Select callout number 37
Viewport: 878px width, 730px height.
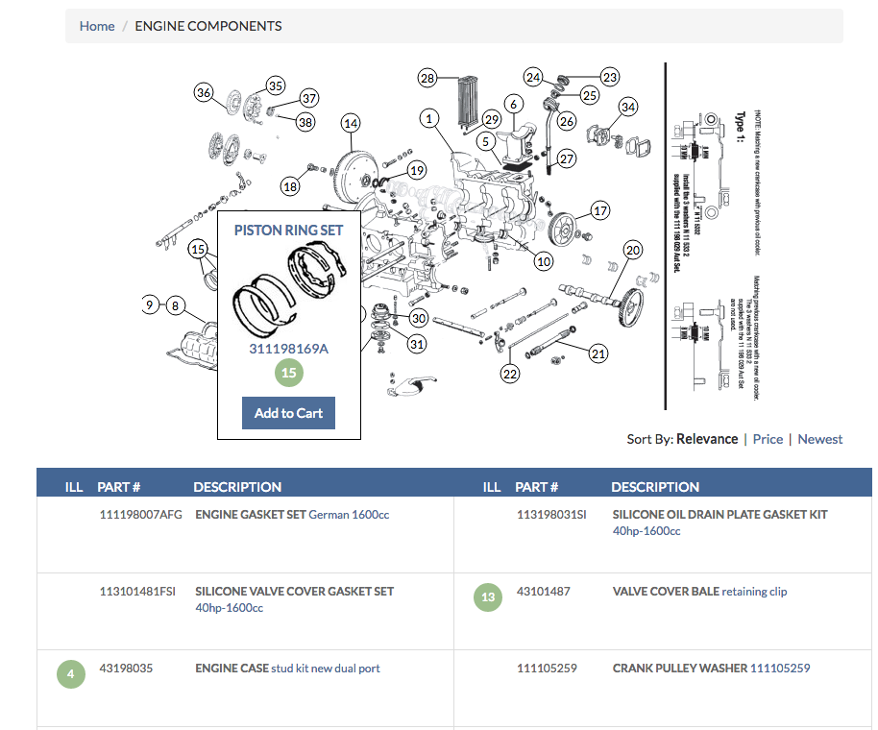point(309,98)
